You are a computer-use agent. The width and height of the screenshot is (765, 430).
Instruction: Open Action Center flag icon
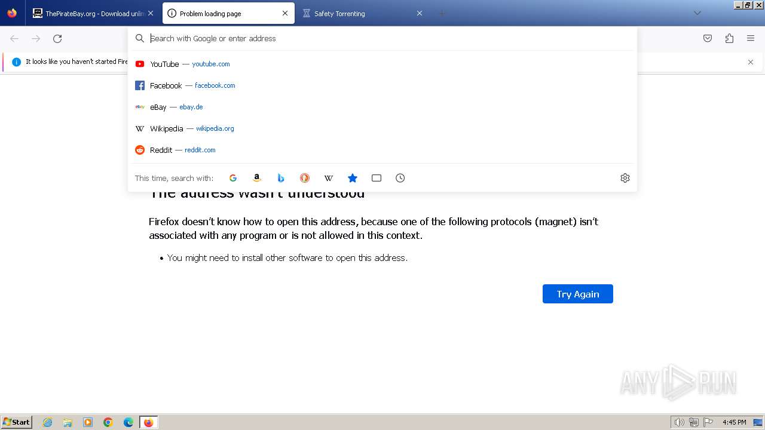708,422
